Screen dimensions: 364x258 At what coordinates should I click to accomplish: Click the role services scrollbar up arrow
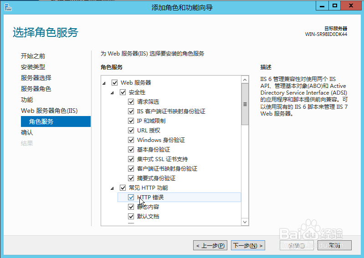(245, 80)
